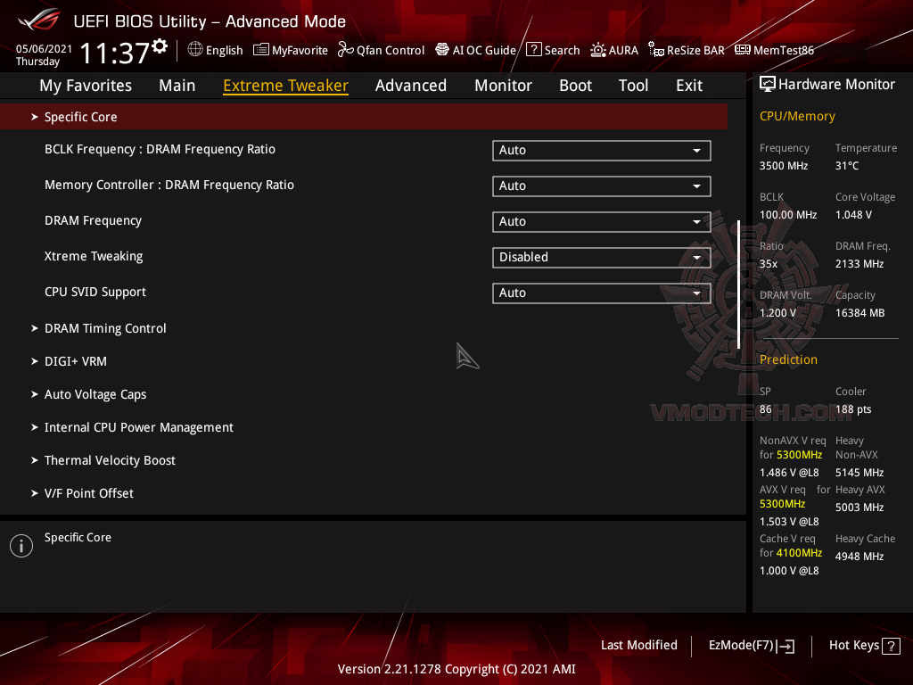Click the DRAM Frequency setting label
The image size is (913, 685).
tap(93, 221)
